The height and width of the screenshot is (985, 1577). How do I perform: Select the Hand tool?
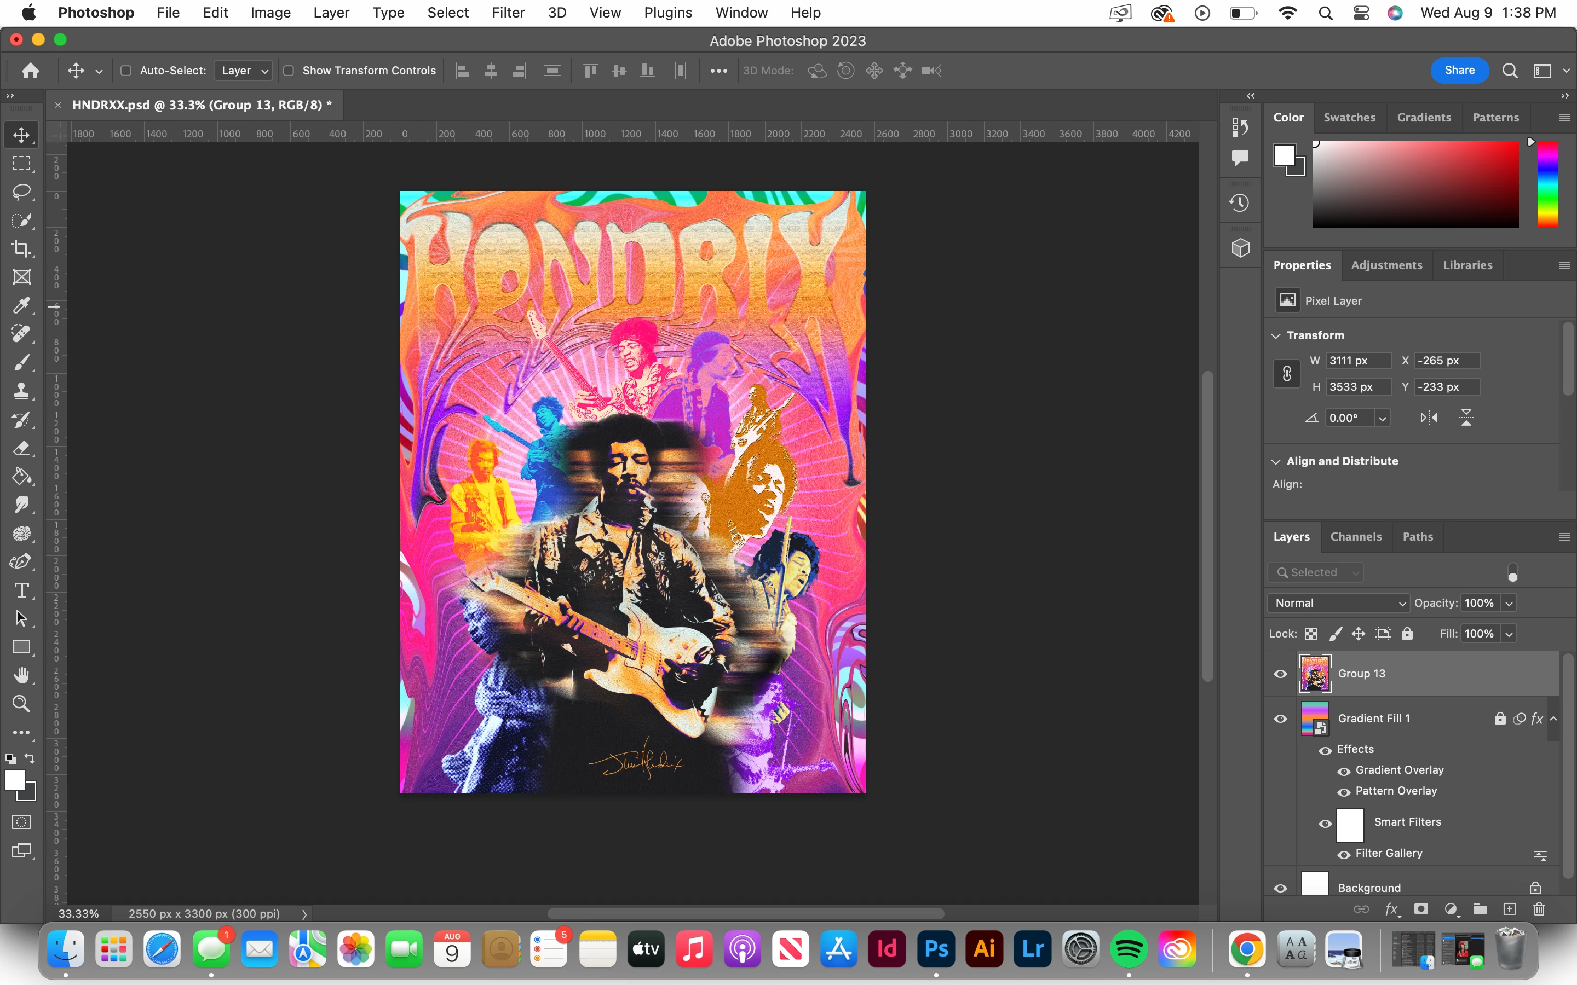(21, 676)
